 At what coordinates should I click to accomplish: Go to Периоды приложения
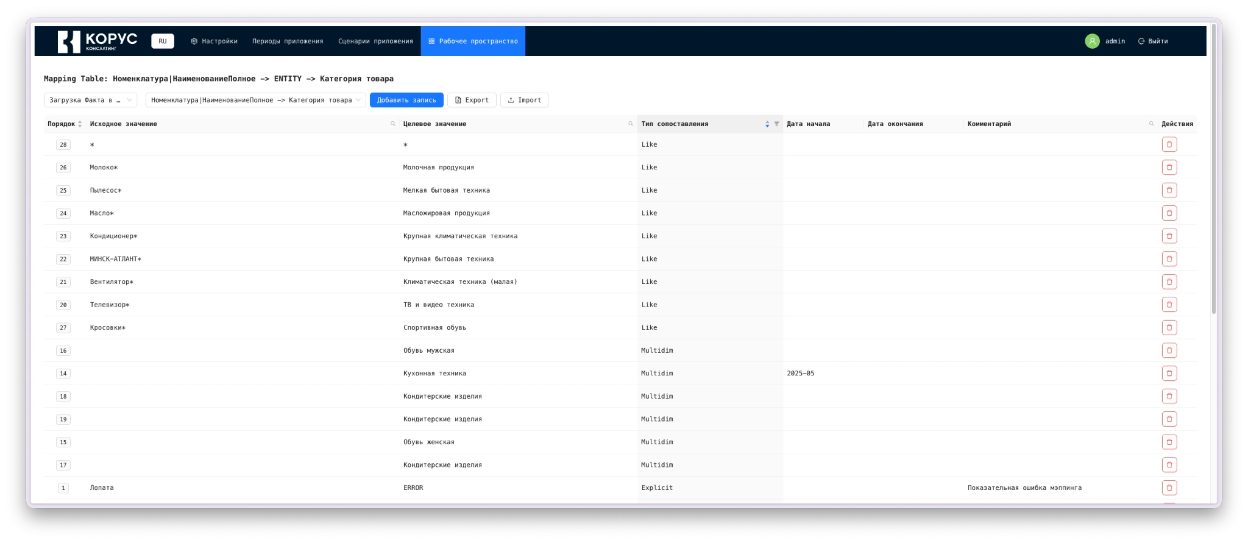click(x=288, y=41)
